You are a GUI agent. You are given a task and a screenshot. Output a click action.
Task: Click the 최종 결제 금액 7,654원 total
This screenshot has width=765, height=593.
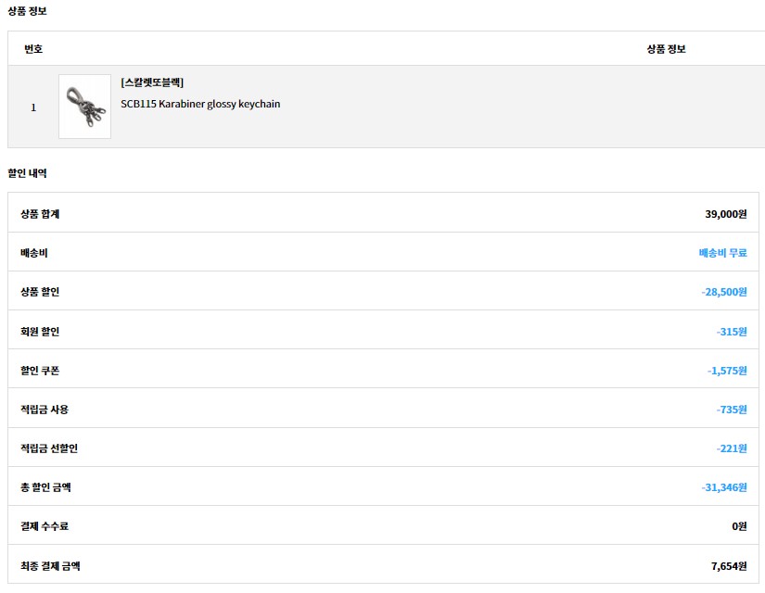tap(728, 565)
